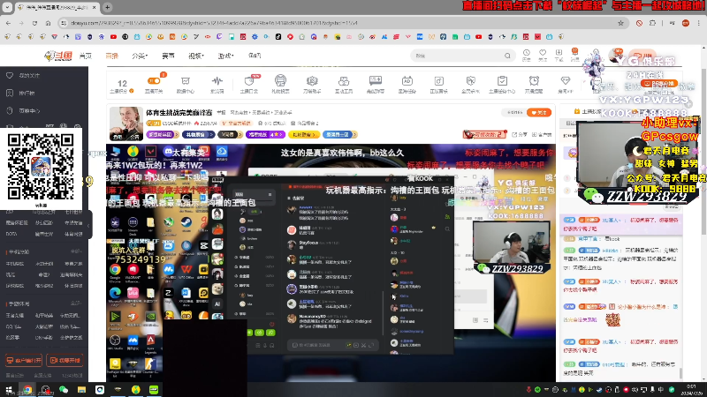Click the live stream video player
The height and width of the screenshot is (397, 707).
(331, 263)
